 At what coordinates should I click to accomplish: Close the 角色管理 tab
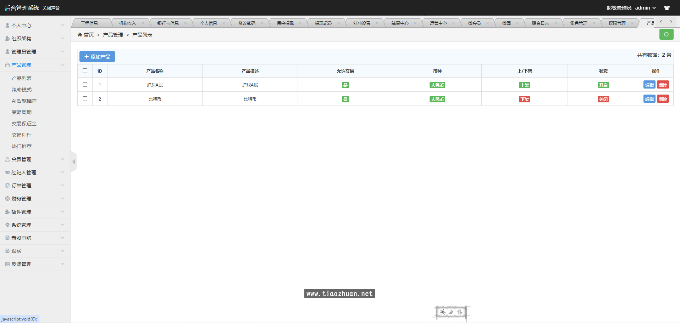coord(594,23)
